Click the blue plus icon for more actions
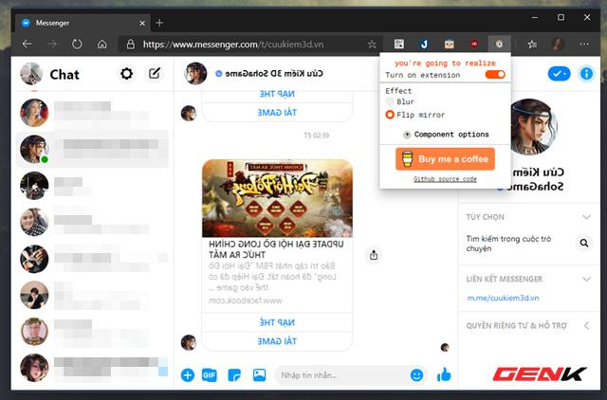The height and width of the screenshot is (400, 607). [187, 375]
